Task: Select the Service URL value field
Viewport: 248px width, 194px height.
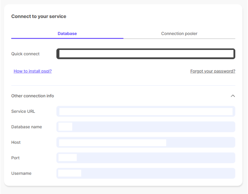Action: click(146, 111)
